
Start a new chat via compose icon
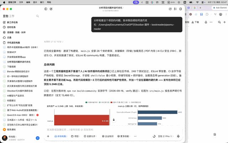click(x=51, y=9)
